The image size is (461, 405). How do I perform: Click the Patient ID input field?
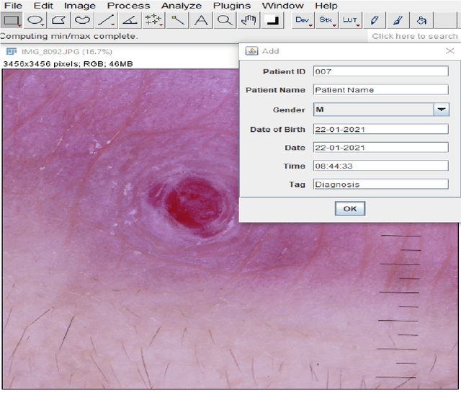(x=380, y=71)
